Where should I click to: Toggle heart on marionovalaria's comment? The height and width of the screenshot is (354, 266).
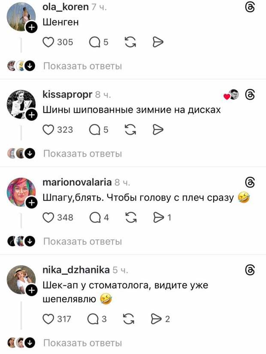48,217
